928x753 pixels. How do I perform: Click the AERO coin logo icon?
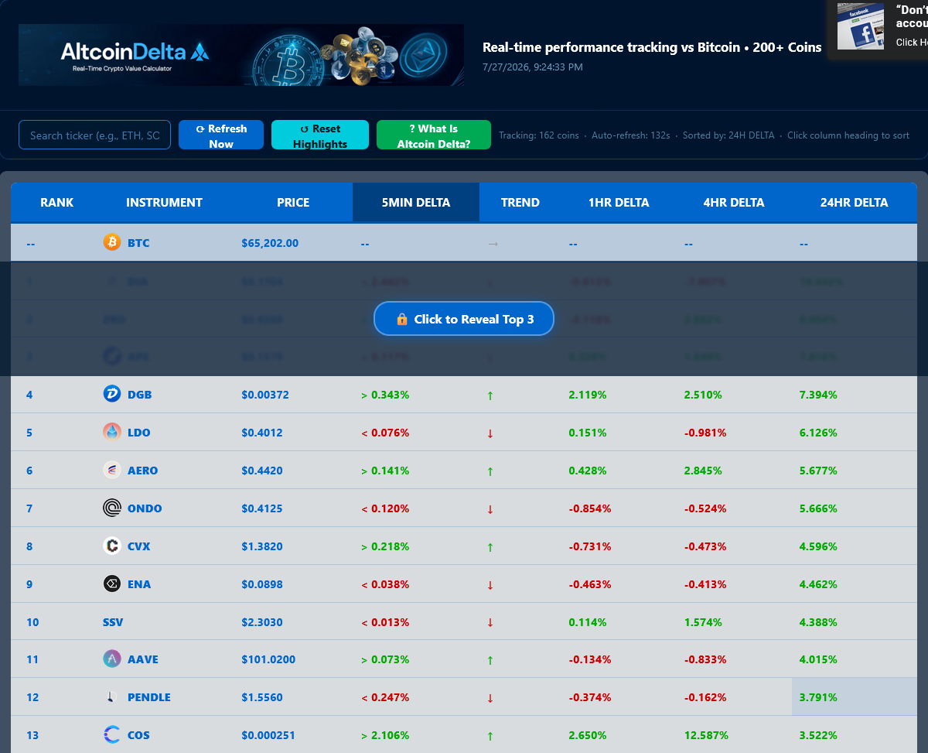(112, 470)
